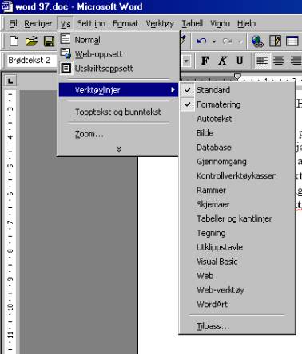The width and height of the screenshot is (302, 354).
Task: Open the Tabell menu
Action: 193,24
